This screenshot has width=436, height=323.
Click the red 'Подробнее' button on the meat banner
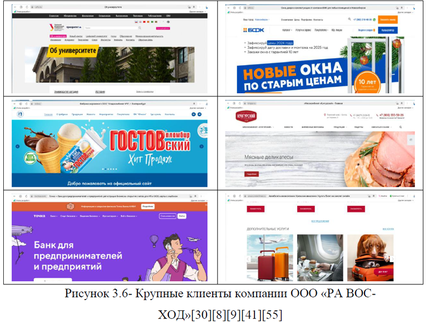251,174
